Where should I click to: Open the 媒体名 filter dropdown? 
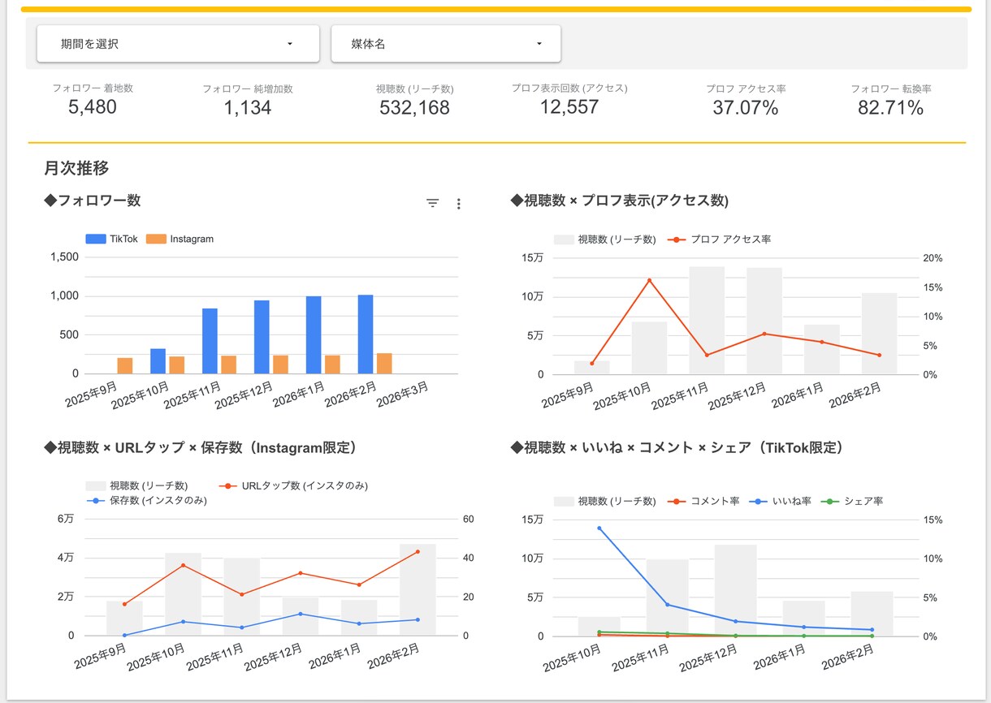[x=446, y=44]
